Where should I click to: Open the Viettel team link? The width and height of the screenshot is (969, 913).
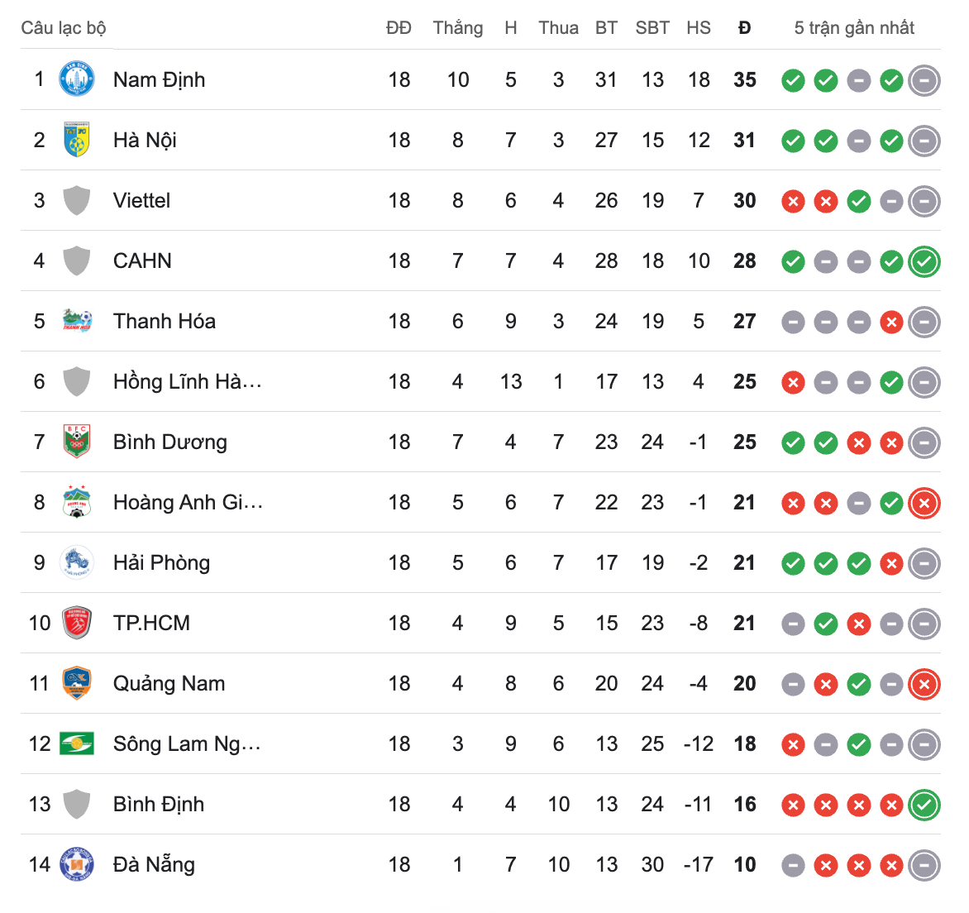coord(141,200)
